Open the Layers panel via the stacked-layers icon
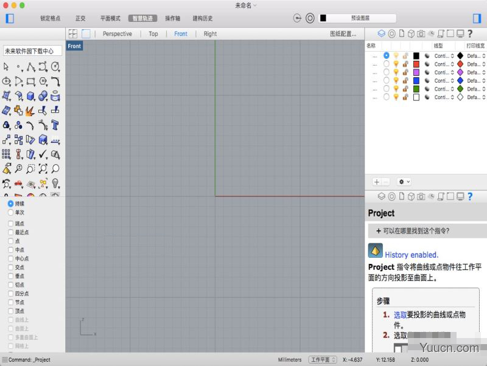The width and height of the screenshot is (487, 366). click(x=380, y=34)
